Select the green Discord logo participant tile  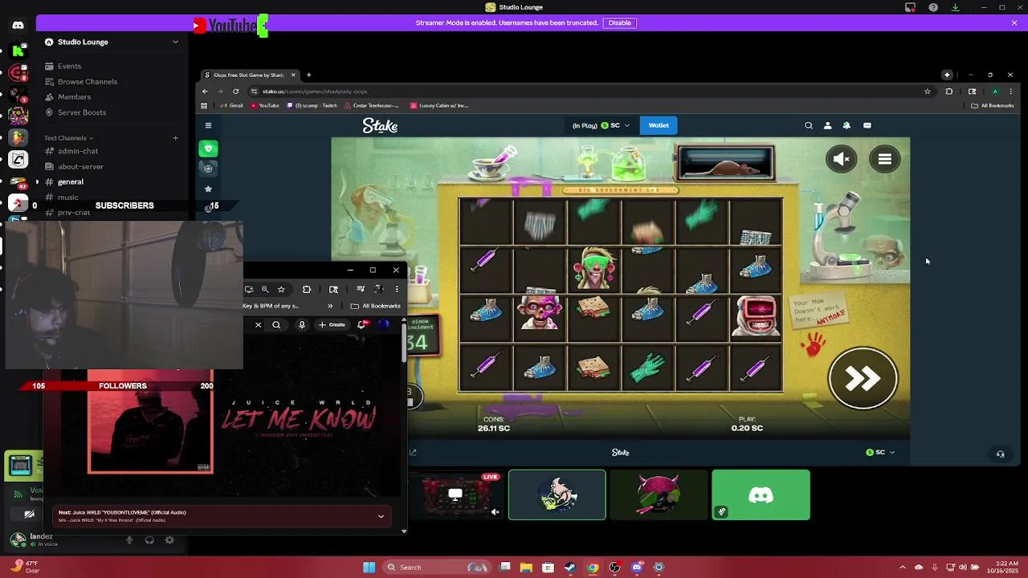pyautogui.click(x=761, y=495)
